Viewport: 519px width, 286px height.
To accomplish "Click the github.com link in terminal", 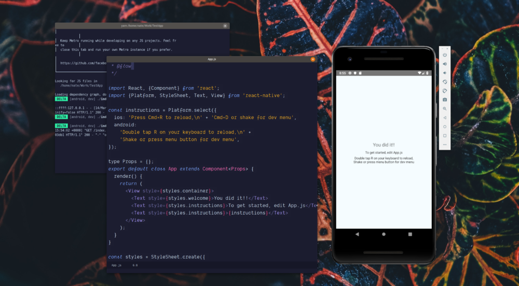I will 83,63.
